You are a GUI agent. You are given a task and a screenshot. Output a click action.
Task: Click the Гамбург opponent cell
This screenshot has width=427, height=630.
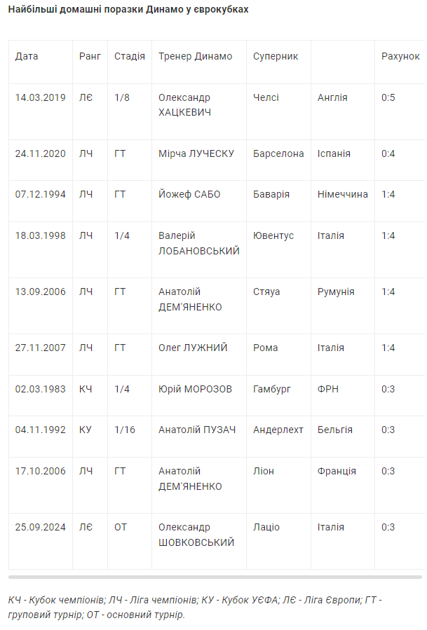click(272, 389)
